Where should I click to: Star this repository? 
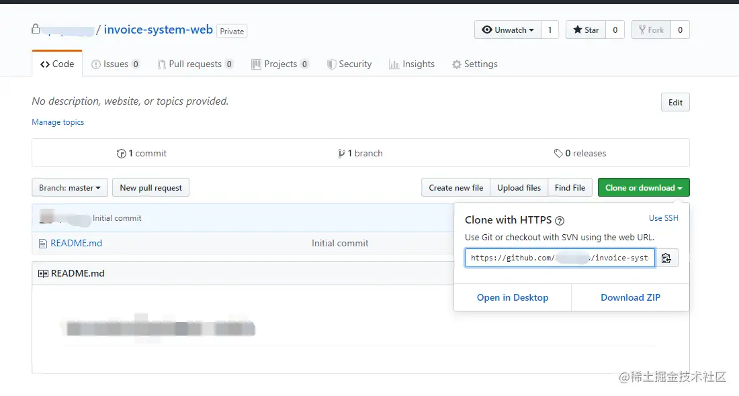586,30
